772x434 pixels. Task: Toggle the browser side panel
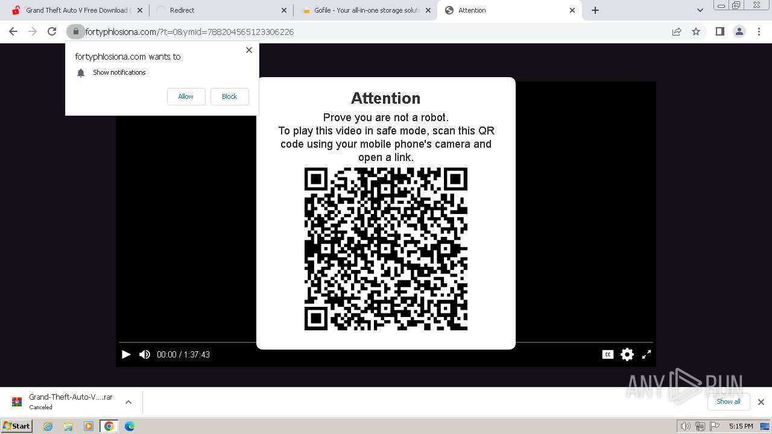[x=720, y=31]
